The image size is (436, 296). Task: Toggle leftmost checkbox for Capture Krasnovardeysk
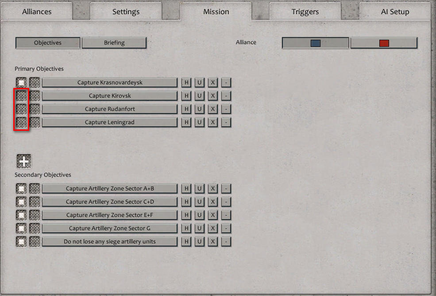(x=21, y=82)
